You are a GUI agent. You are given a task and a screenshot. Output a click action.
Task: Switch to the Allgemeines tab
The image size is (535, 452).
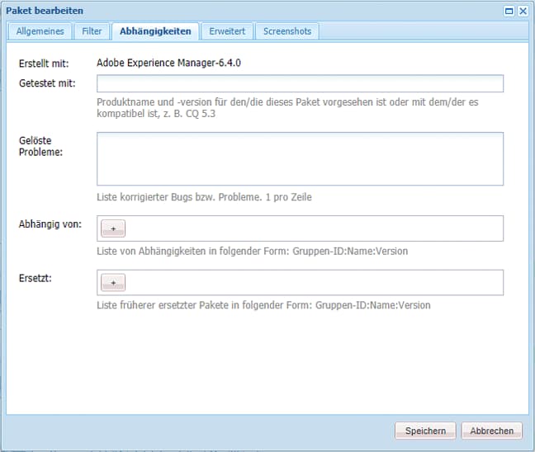pos(40,31)
